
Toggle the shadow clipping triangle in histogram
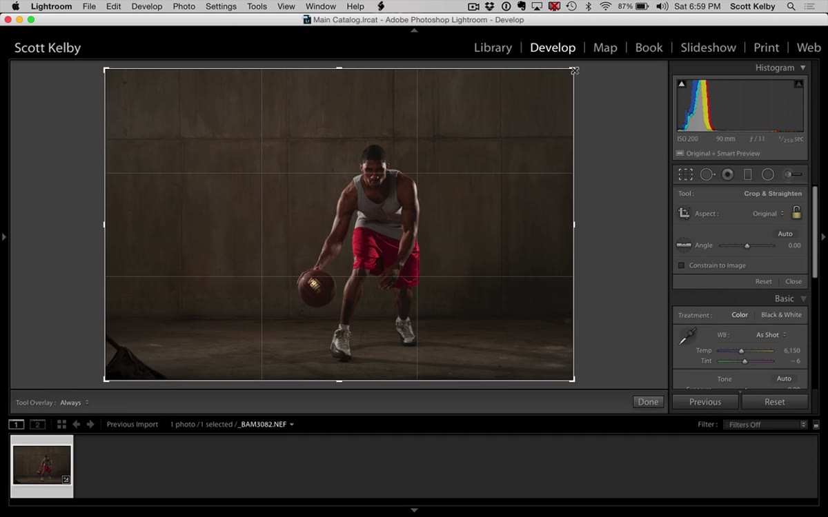tap(682, 84)
